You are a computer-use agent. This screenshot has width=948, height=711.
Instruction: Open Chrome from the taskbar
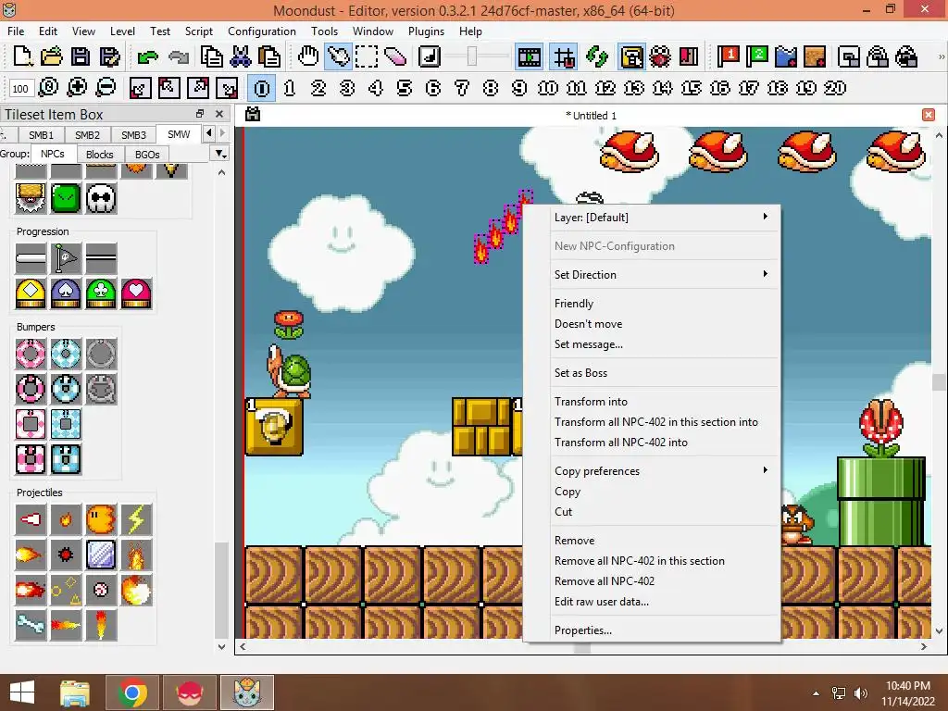pyautogui.click(x=132, y=692)
